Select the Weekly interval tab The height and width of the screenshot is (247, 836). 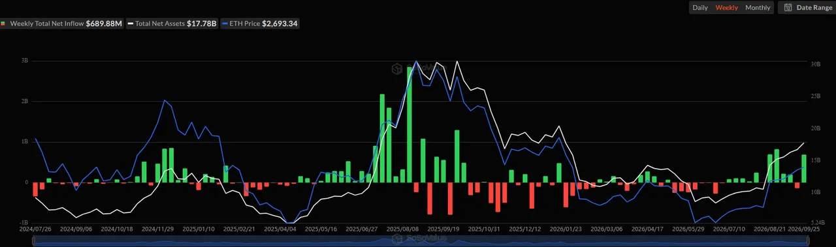(x=726, y=8)
